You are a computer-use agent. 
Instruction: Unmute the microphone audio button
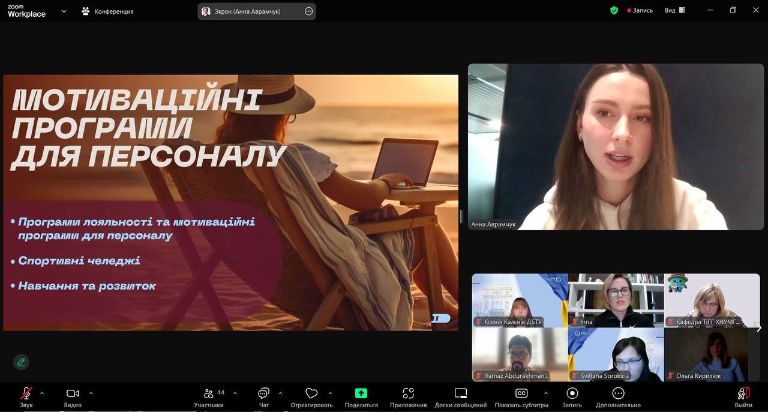26,394
